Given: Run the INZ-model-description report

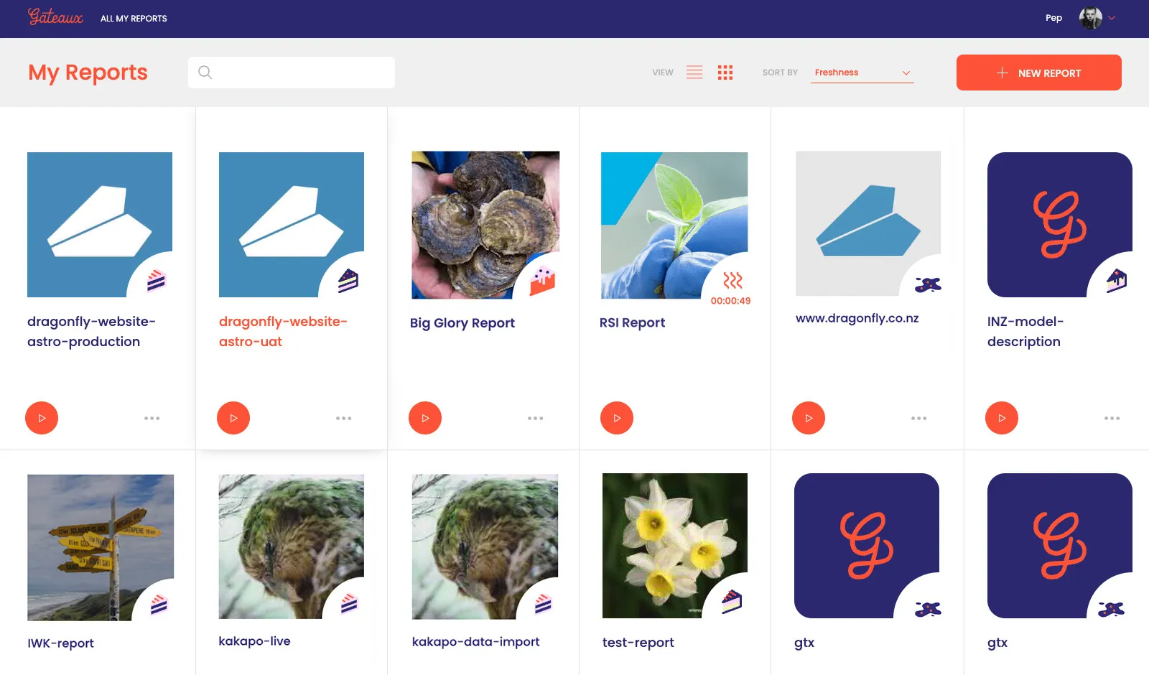Looking at the screenshot, I should [x=1002, y=418].
